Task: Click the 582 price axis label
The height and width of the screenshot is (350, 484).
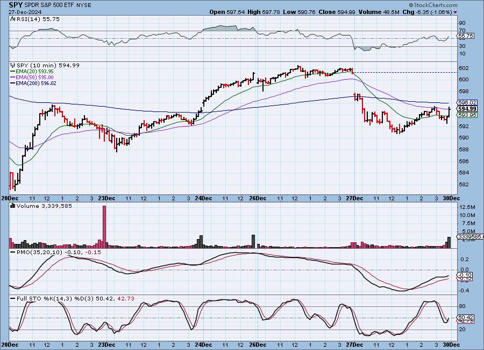Action: pos(464,185)
